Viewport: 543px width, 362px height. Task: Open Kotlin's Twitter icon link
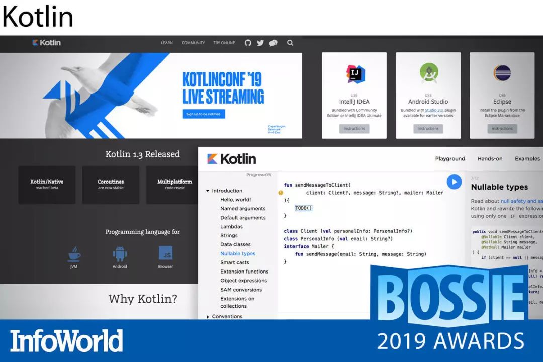(x=260, y=43)
